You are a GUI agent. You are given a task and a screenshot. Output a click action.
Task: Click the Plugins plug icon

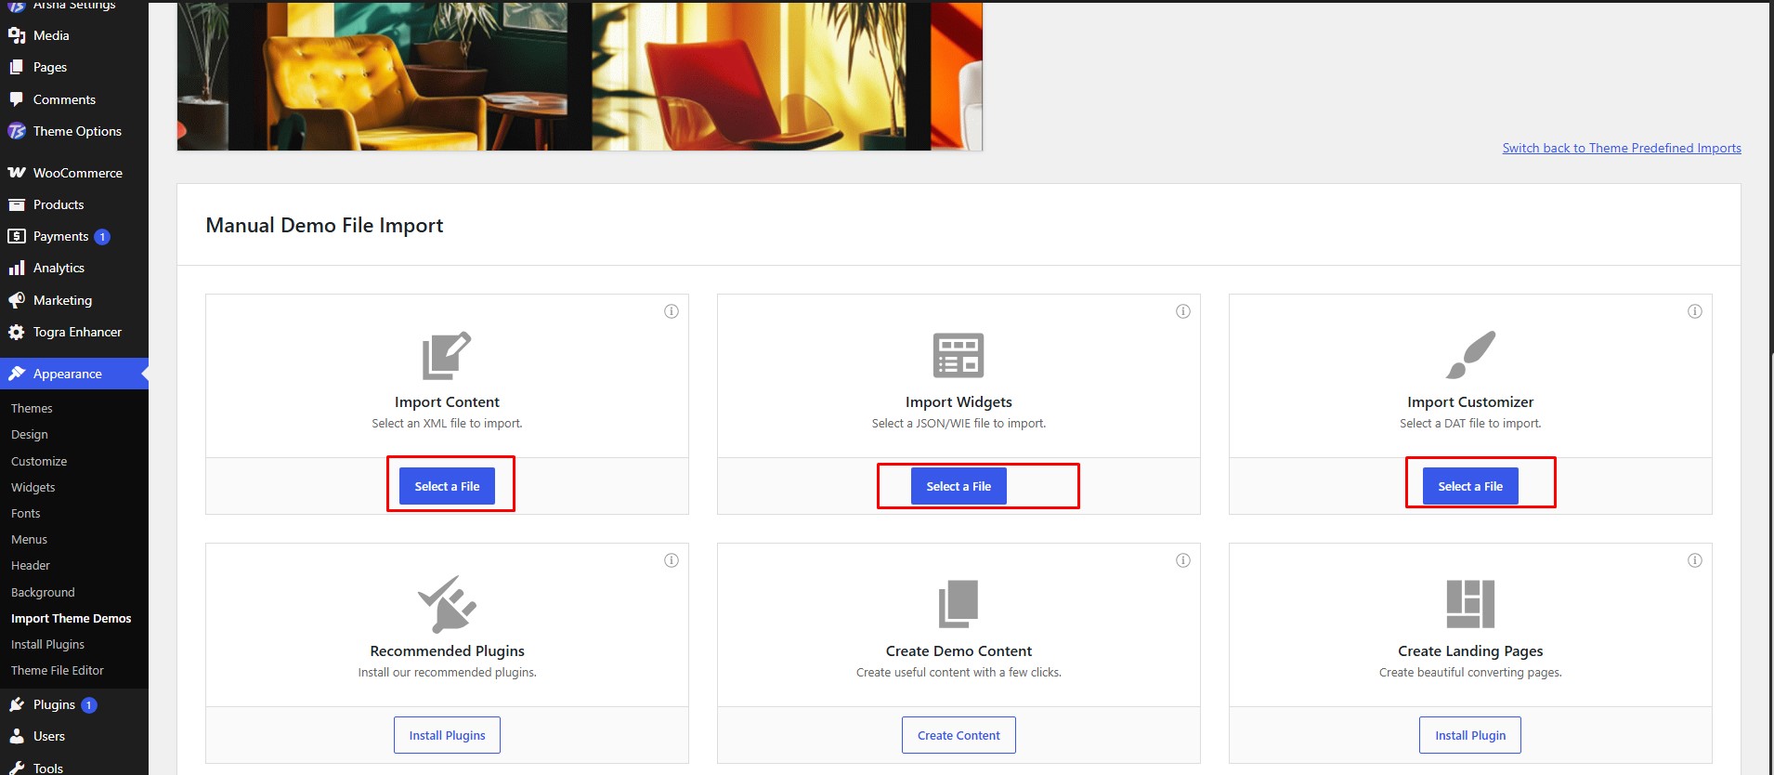point(17,704)
